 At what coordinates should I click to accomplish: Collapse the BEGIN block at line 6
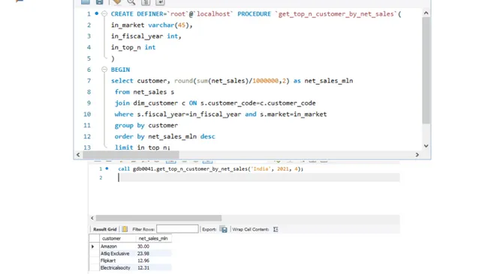coord(104,70)
